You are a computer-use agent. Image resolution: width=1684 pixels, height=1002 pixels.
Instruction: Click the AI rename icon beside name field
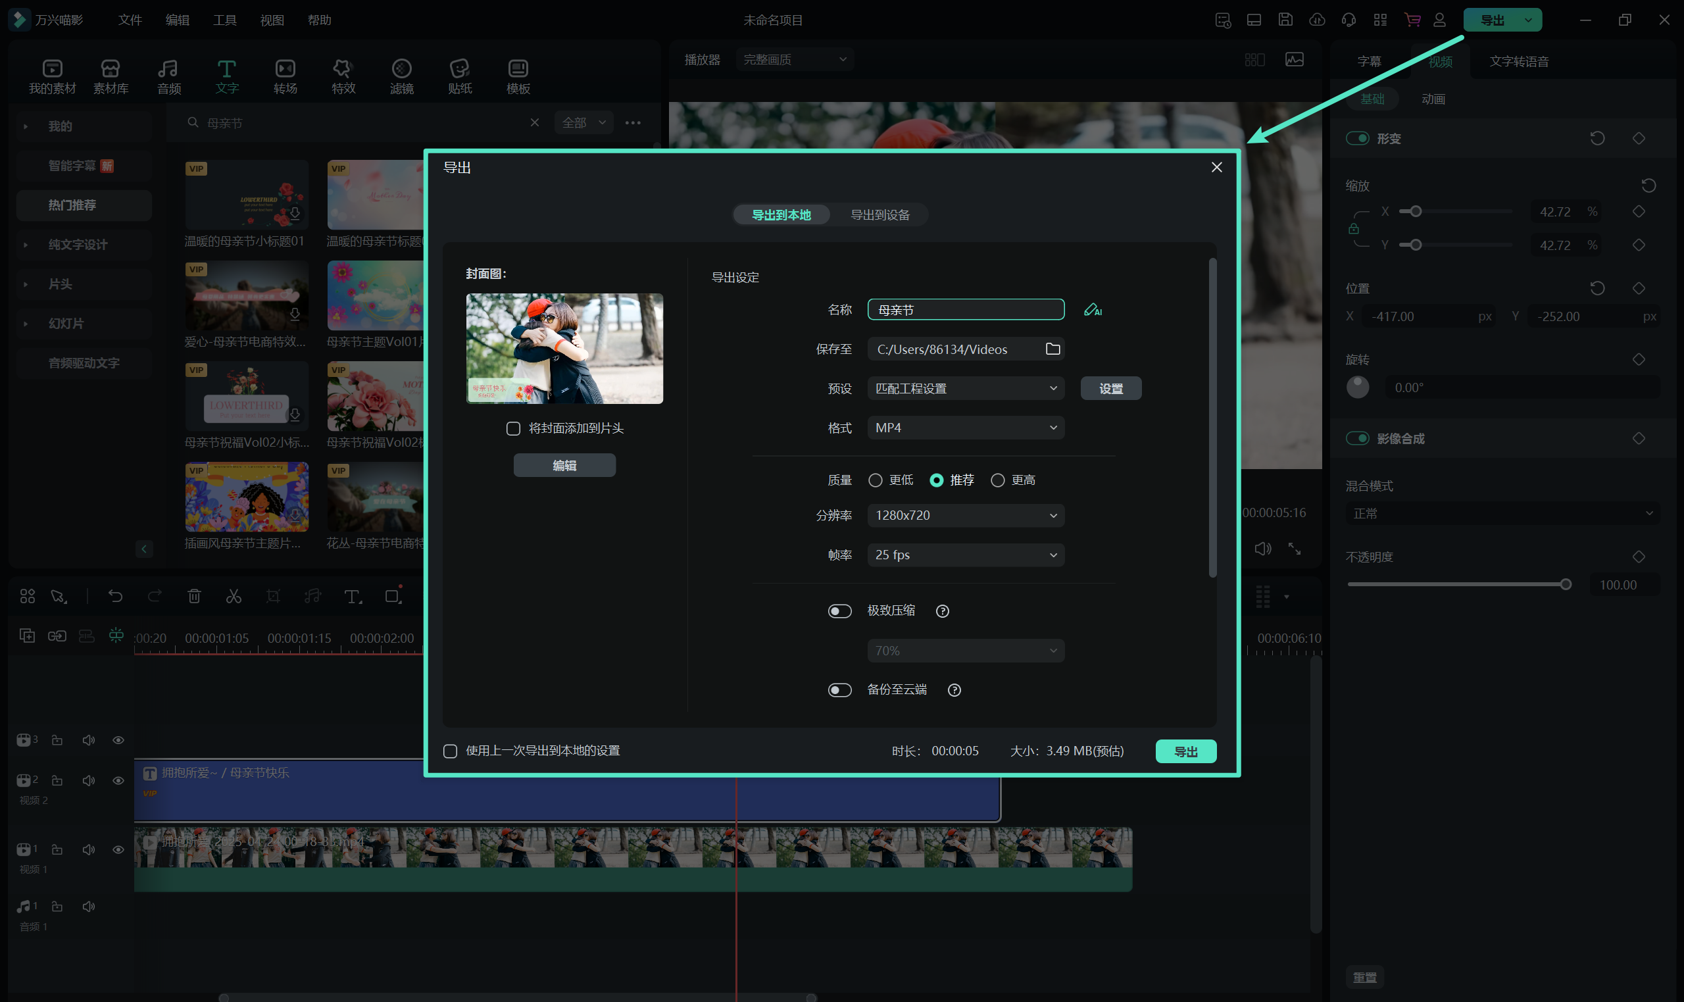click(1092, 310)
